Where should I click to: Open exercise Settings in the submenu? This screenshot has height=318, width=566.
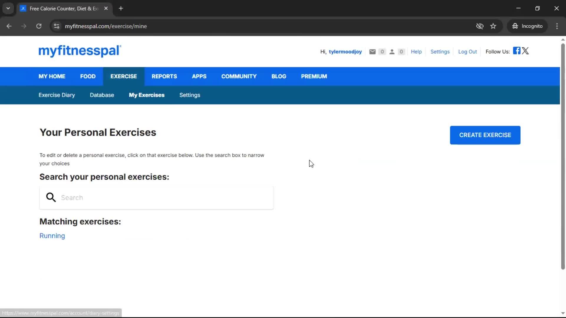(x=190, y=95)
